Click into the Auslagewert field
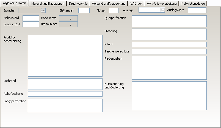The height and width of the screenshot is (128, 221). click(x=197, y=10)
